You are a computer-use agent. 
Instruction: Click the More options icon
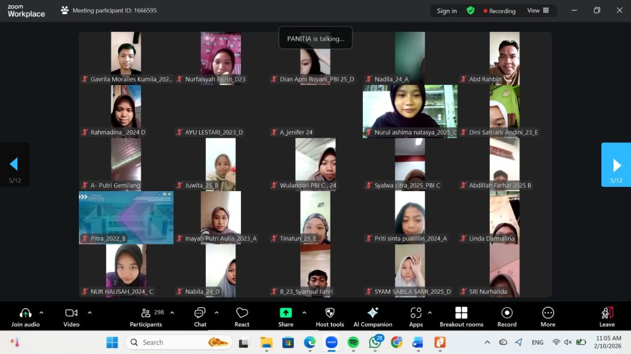tap(548, 313)
